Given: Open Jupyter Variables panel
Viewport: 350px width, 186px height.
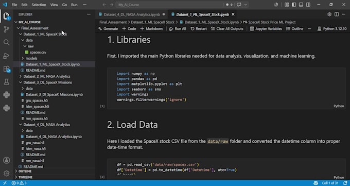Looking at the screenshot, I should pyautogui.click(x=266, y=29).
